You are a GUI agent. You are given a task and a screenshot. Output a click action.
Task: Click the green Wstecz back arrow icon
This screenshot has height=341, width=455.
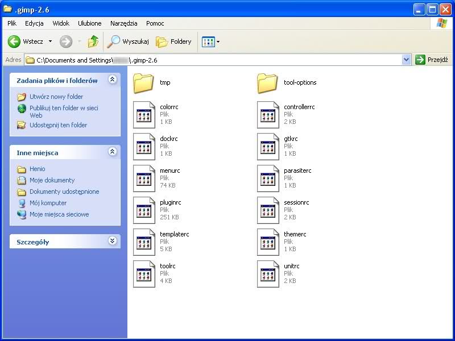pos(14,41)
